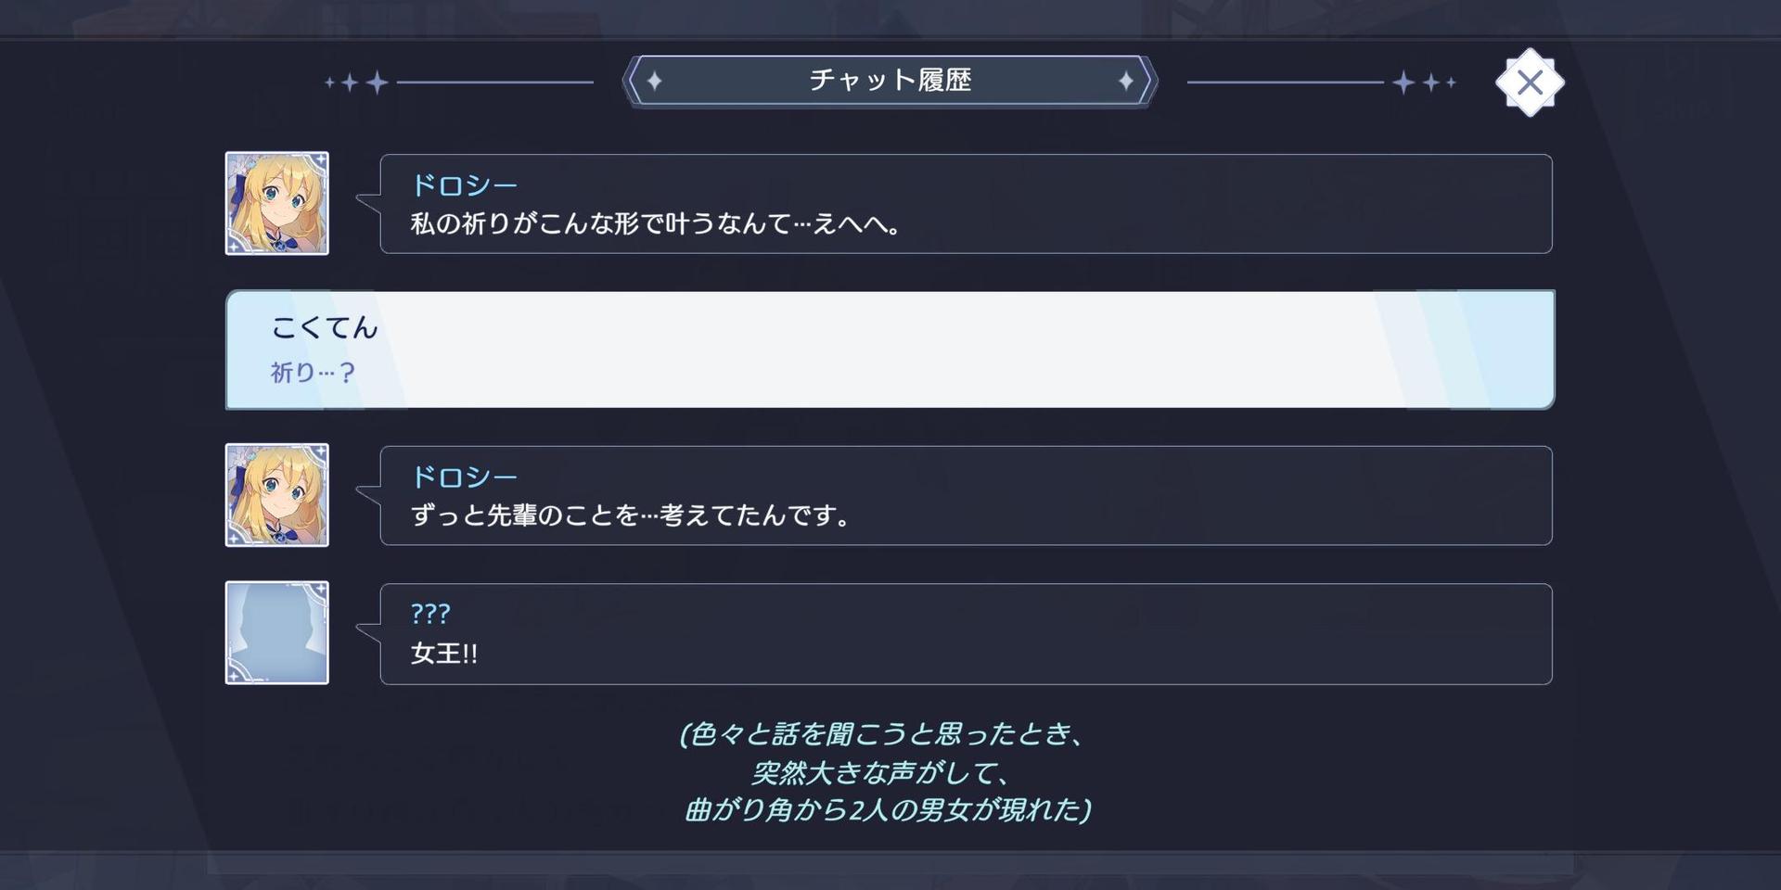Select the ドロシー name above ずっと先輩のことを
1781x890 pixels.
pyautogui.click(x=464, y=477)
